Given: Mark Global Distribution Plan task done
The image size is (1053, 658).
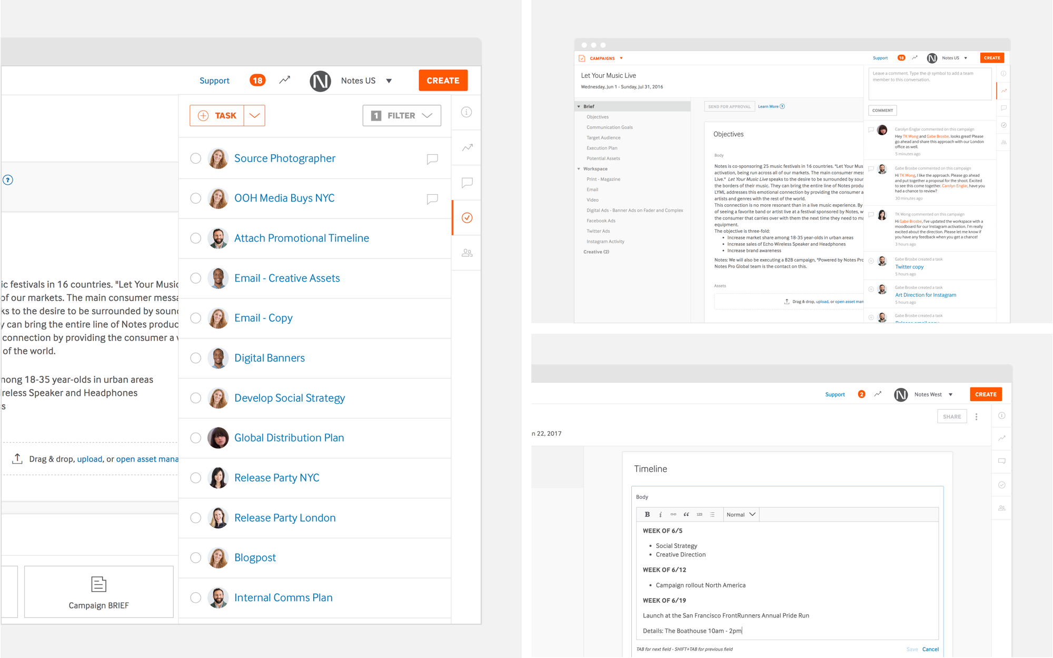Looking at the screenshot, I should [x=195, y=438].
